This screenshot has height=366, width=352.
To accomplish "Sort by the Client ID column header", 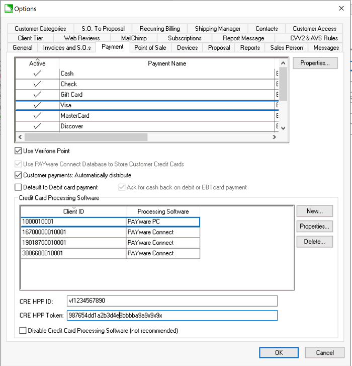I will coord(73,211).
